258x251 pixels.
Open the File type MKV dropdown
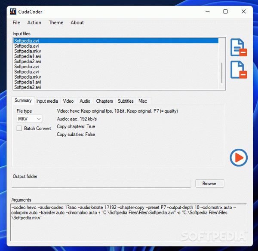coord(29,119)
